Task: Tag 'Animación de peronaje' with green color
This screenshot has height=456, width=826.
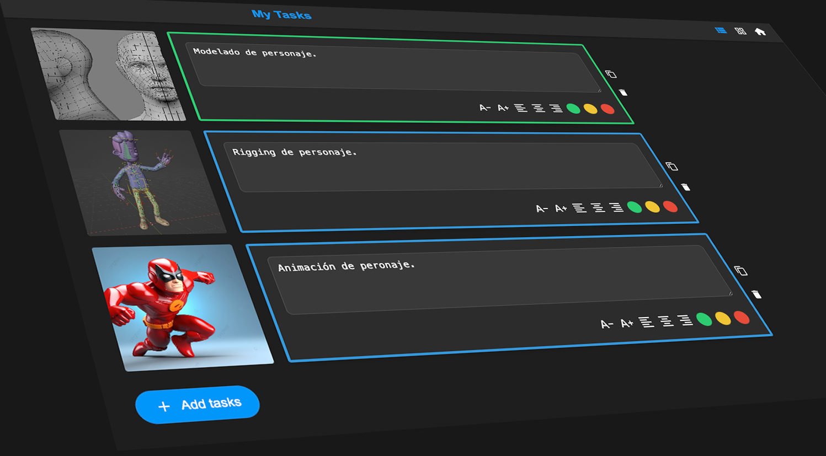Action: pos(704,319)
